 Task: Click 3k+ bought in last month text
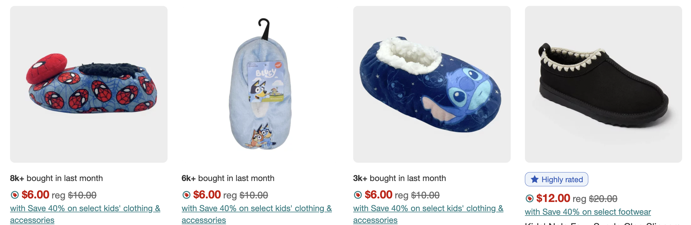coord(399,178)
